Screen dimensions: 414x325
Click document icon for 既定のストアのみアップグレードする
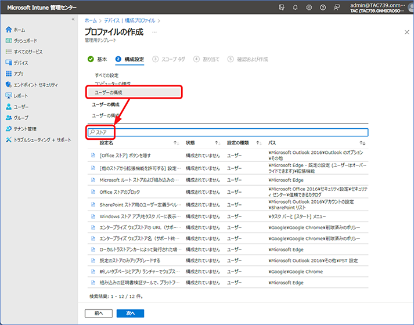93,261
